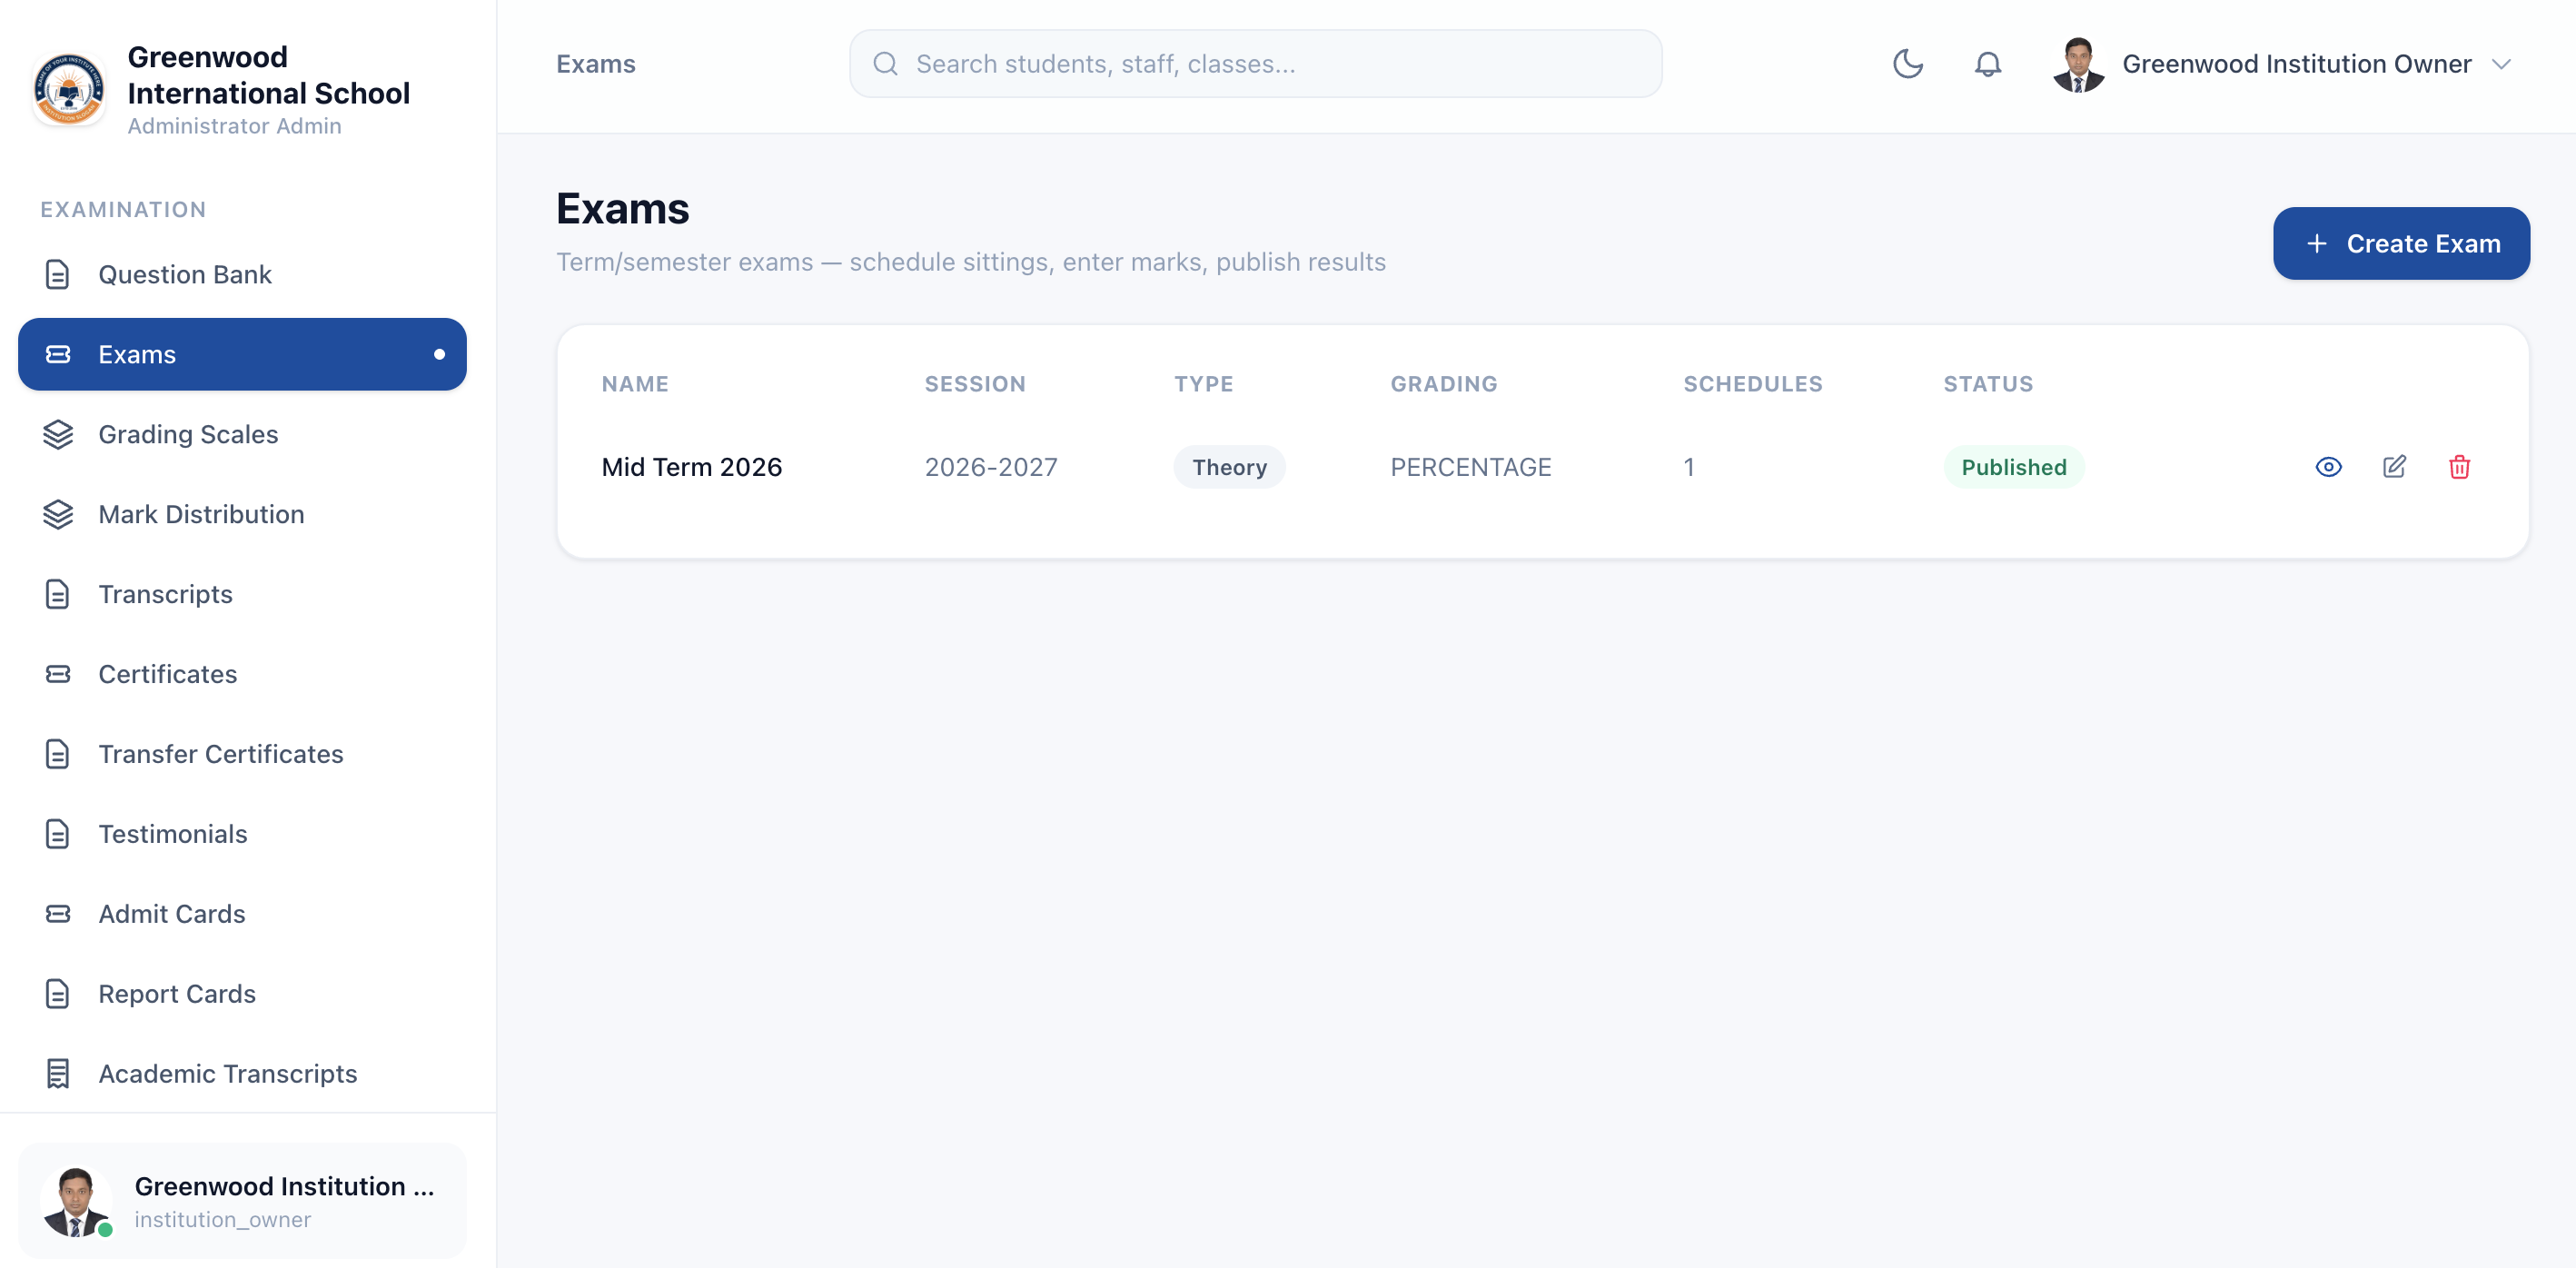2576x1268 pixels.
Task: Click the Mark Distribution layers icon
Action: click(x=58, y=514)
